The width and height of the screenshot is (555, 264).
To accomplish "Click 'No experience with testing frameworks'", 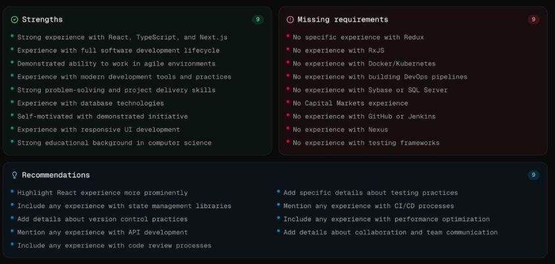I will click(366, 143).
